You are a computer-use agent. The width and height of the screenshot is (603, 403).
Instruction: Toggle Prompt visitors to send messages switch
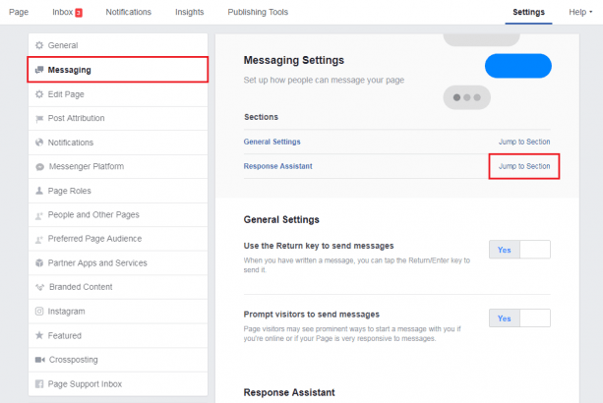tap(519, 318)
